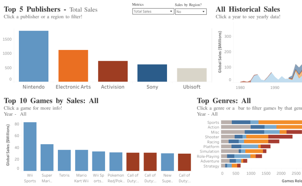Click the Tetris game bar
This screenshot has height=186, width=302.
coord(64,160)
